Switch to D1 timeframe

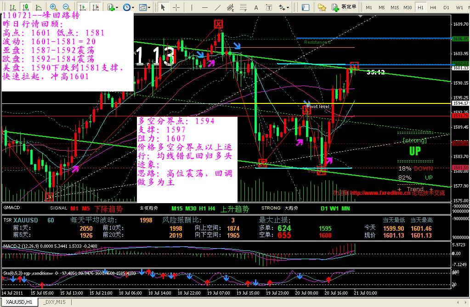click(x=446, y=7)
